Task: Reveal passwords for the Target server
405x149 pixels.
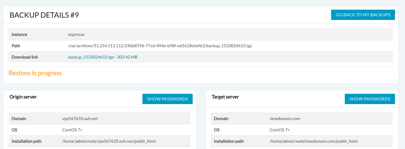Action: coord(370,99)
